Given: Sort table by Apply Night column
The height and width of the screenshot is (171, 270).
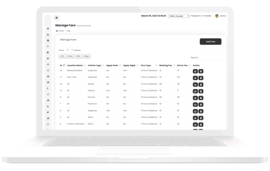Looking at the screenshot, I should pyautogui.click(x=130, y=65).
